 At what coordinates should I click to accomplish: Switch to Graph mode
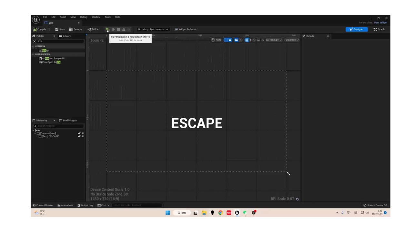379,29
